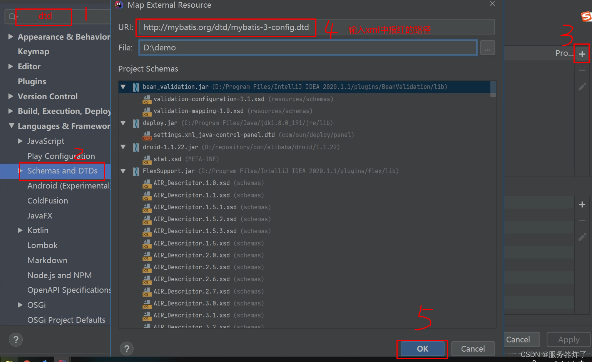
Task: Cancel the Map External Resource dialog
Action: (x=473, y=349)
